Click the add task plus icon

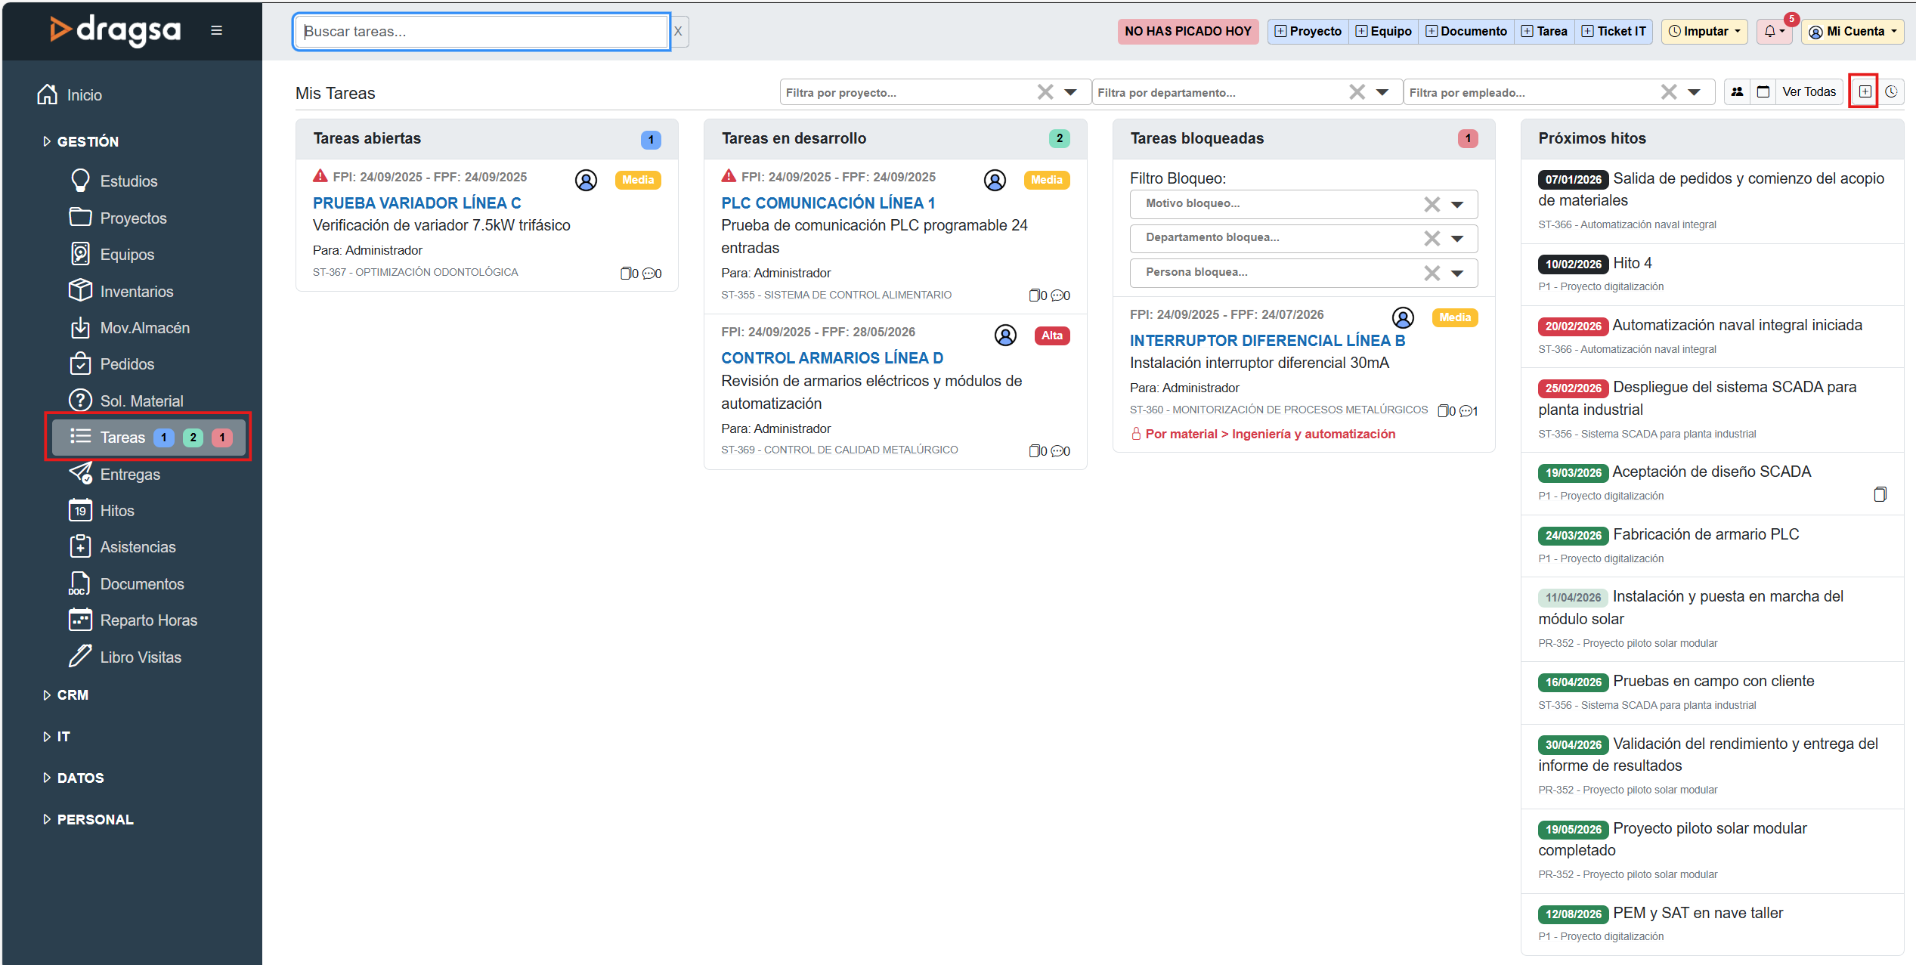(x=1865, y=92)
